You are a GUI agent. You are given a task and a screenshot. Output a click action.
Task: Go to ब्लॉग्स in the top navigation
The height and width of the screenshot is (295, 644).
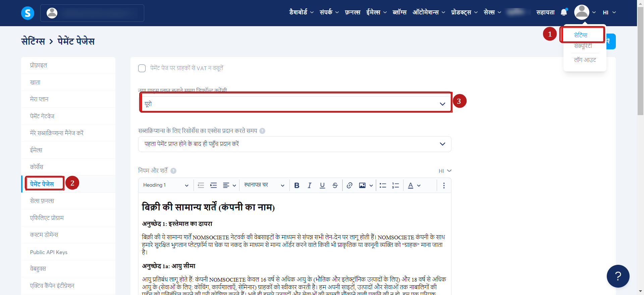(x=399, y=12)
